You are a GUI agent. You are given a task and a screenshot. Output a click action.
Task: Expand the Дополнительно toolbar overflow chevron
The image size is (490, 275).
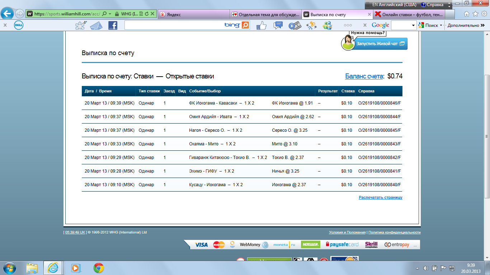pos(487,25)
